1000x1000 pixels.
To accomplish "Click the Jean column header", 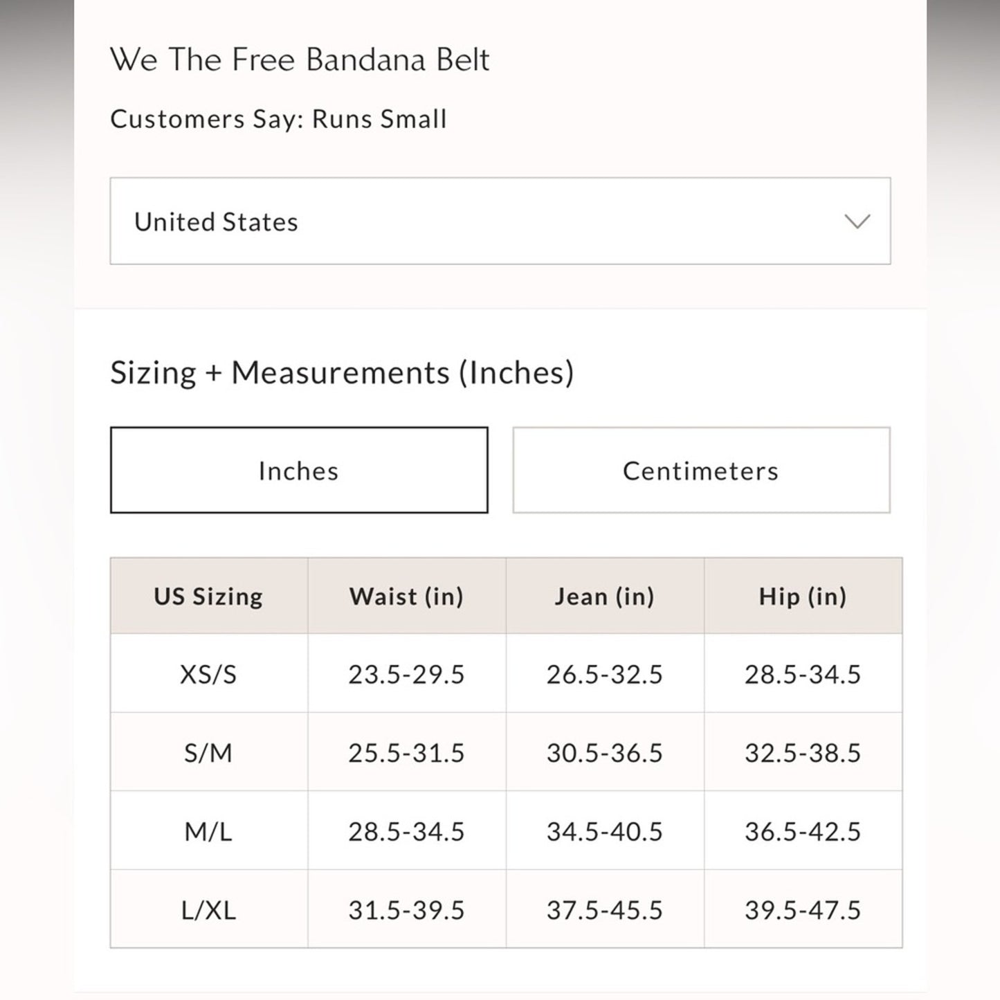I will (606, 596).
